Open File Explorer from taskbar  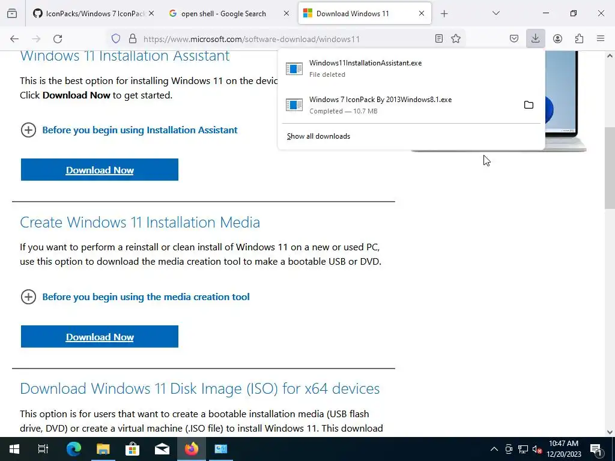click(x=103, y=449)
